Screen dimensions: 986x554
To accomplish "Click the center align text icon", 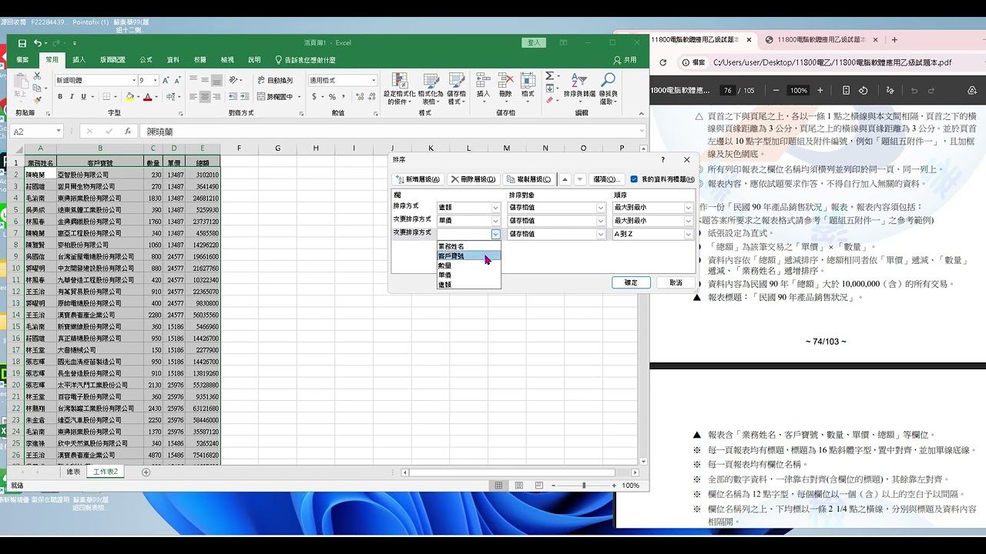I will point(205,97).
